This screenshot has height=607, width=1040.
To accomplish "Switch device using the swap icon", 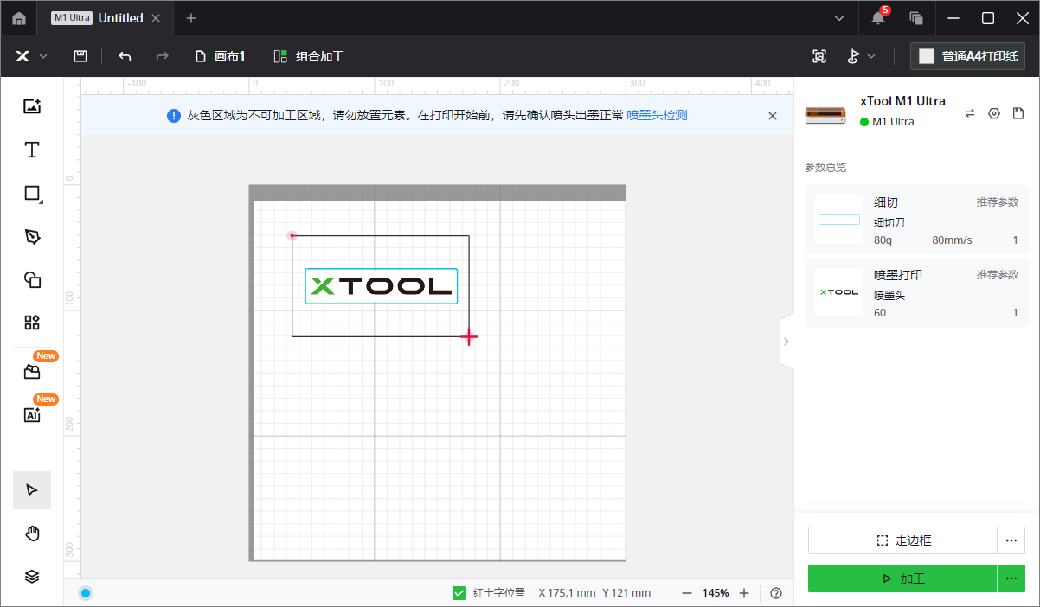I will click(x=970, y=113).
